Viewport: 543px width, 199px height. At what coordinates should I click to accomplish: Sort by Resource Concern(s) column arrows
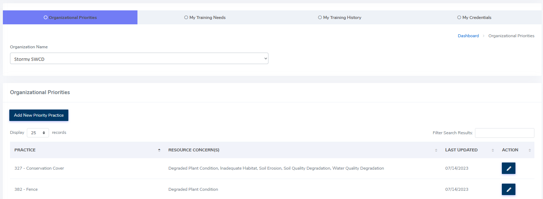(436, 150)
